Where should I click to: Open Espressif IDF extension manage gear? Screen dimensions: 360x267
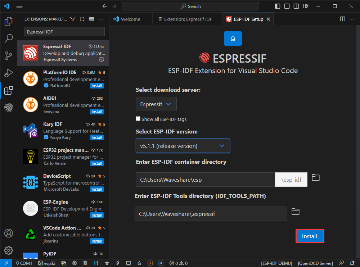coord(102,59)
